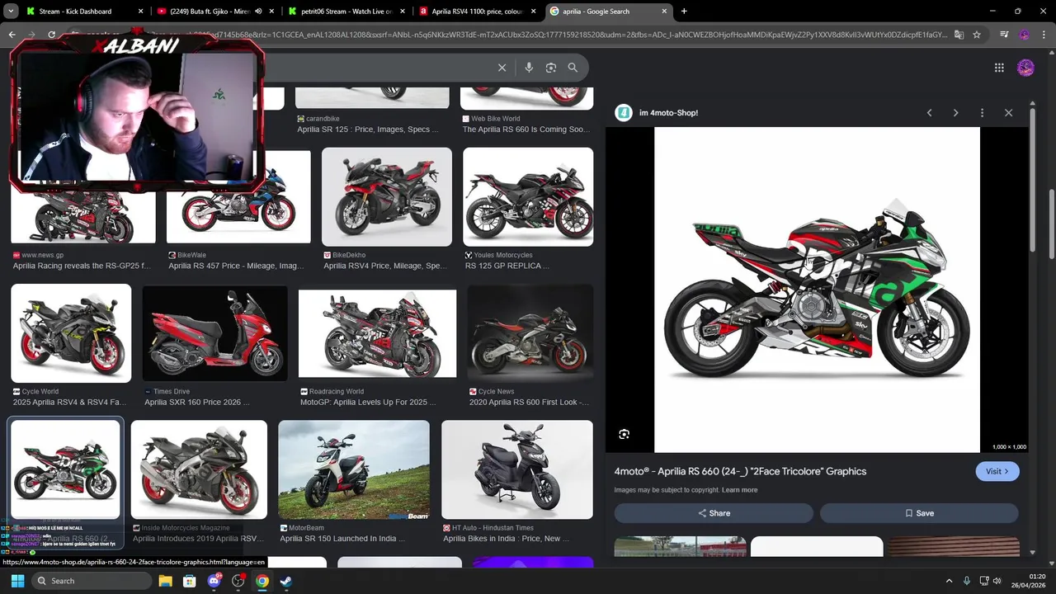Show hidden system tray icons
The width and height of the screenshot is (1056, 594).
pyautogui.click(x=949, y=581)
